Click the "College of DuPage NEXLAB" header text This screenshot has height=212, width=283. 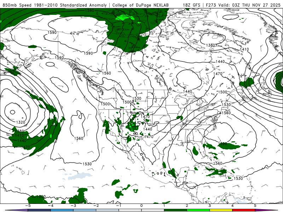pos(140,5)
